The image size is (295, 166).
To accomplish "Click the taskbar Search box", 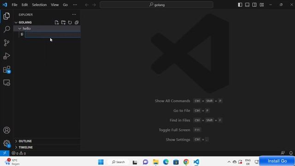I will coord(118,162).
